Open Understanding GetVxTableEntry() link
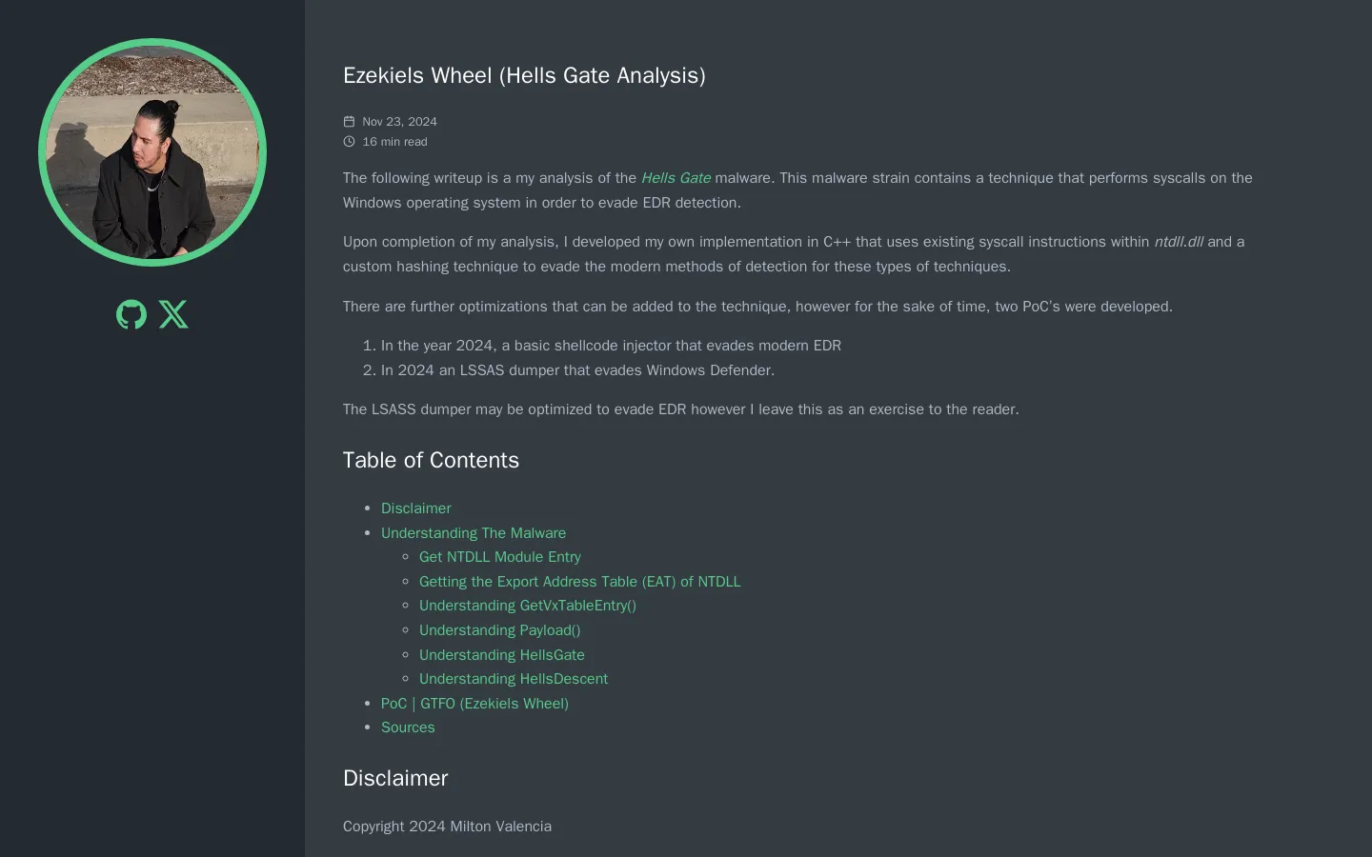The height and width of the screenshot is (857, 1372). coord(528,606)
